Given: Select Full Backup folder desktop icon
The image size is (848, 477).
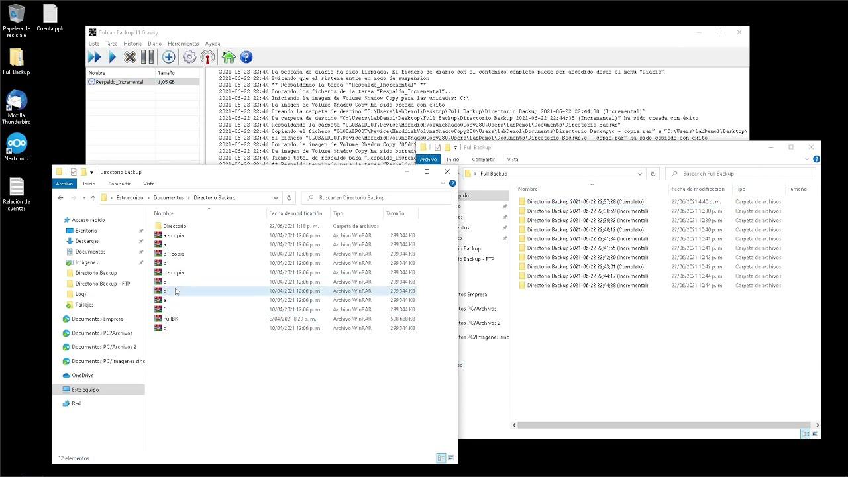Looking at the screenshot, I should tap(16, 61).
